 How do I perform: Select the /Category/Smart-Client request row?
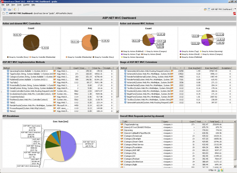[177, 142]
